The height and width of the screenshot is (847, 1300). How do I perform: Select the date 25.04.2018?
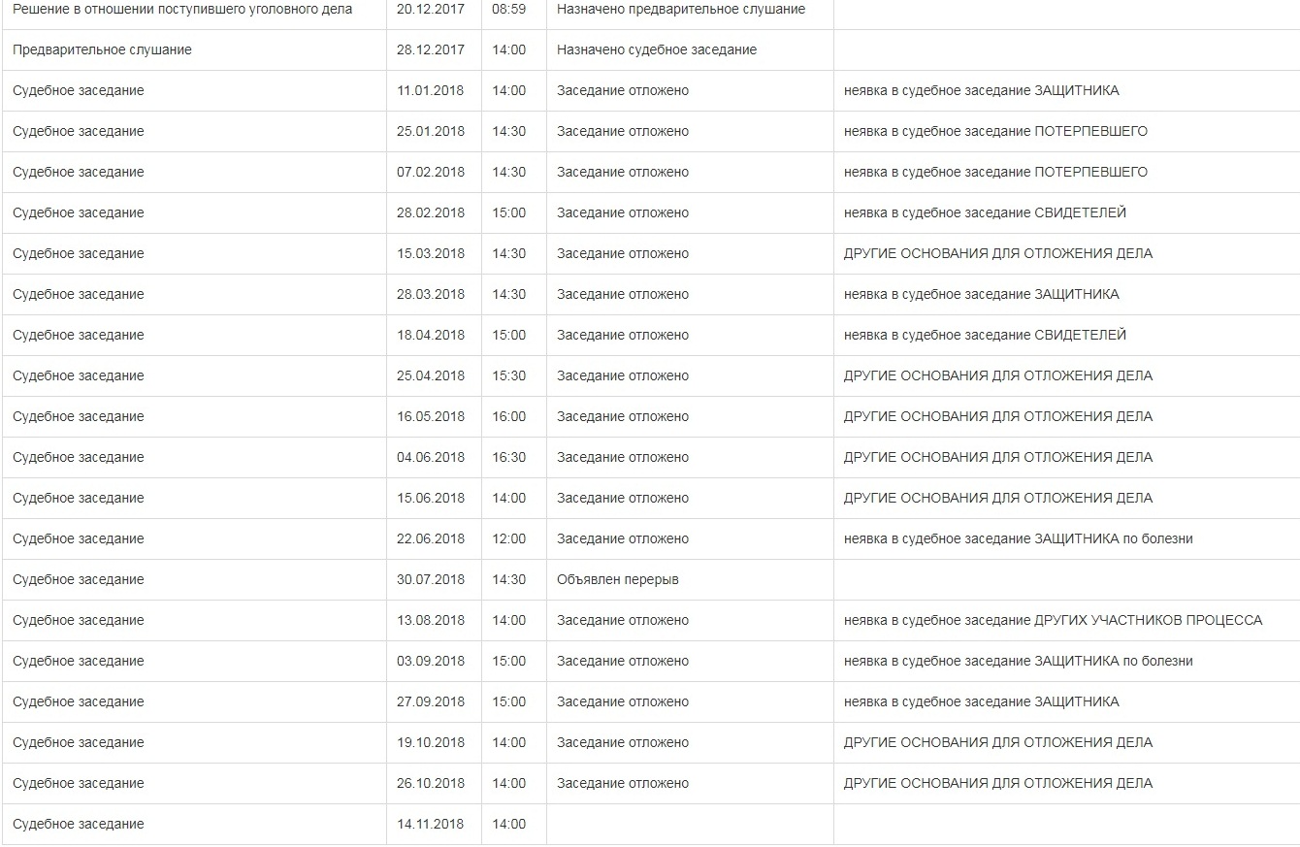click(x=431, y=375)
